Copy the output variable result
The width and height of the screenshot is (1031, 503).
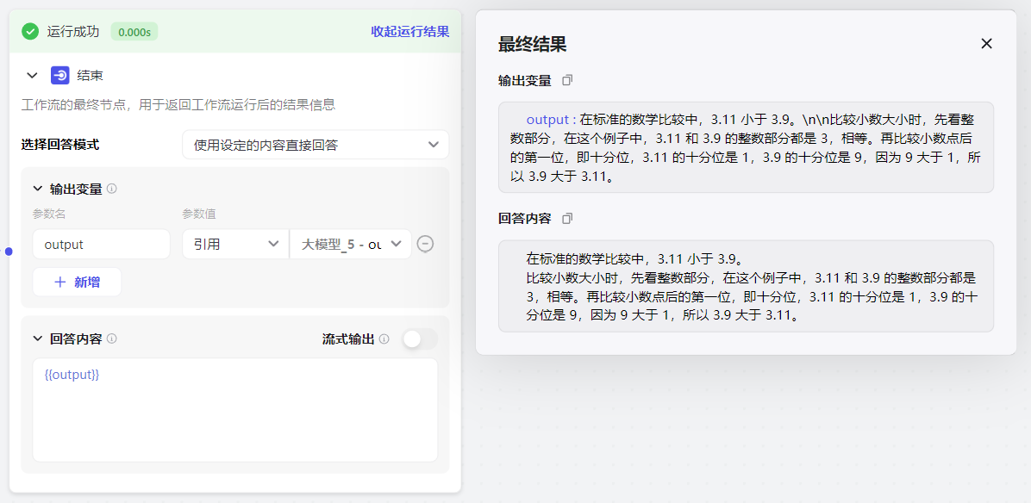(567, 80)
